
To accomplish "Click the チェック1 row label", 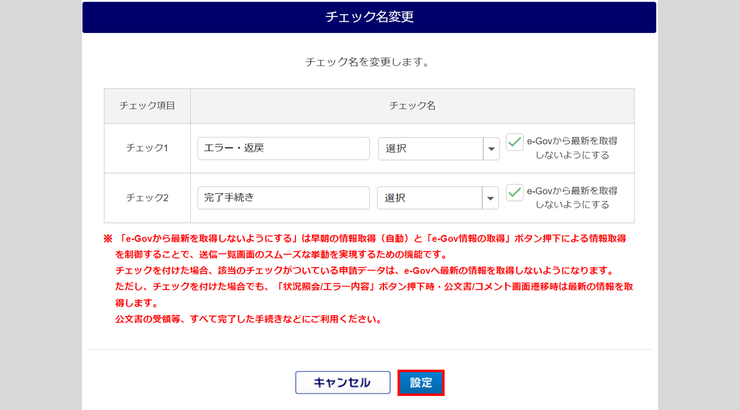I will (147, 148).
